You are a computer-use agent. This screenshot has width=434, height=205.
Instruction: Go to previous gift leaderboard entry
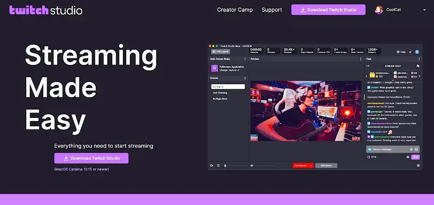pos(367,76)
